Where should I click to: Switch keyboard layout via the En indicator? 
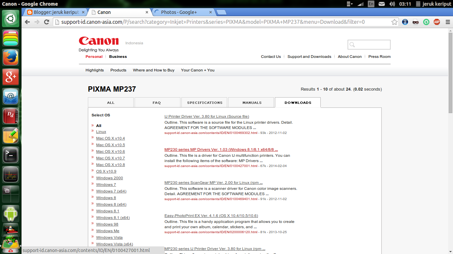click(371, 4)
